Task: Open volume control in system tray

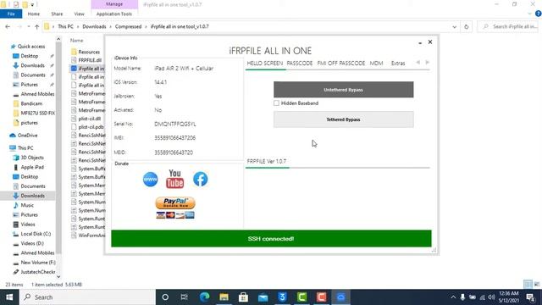Action: pos(491,297)
